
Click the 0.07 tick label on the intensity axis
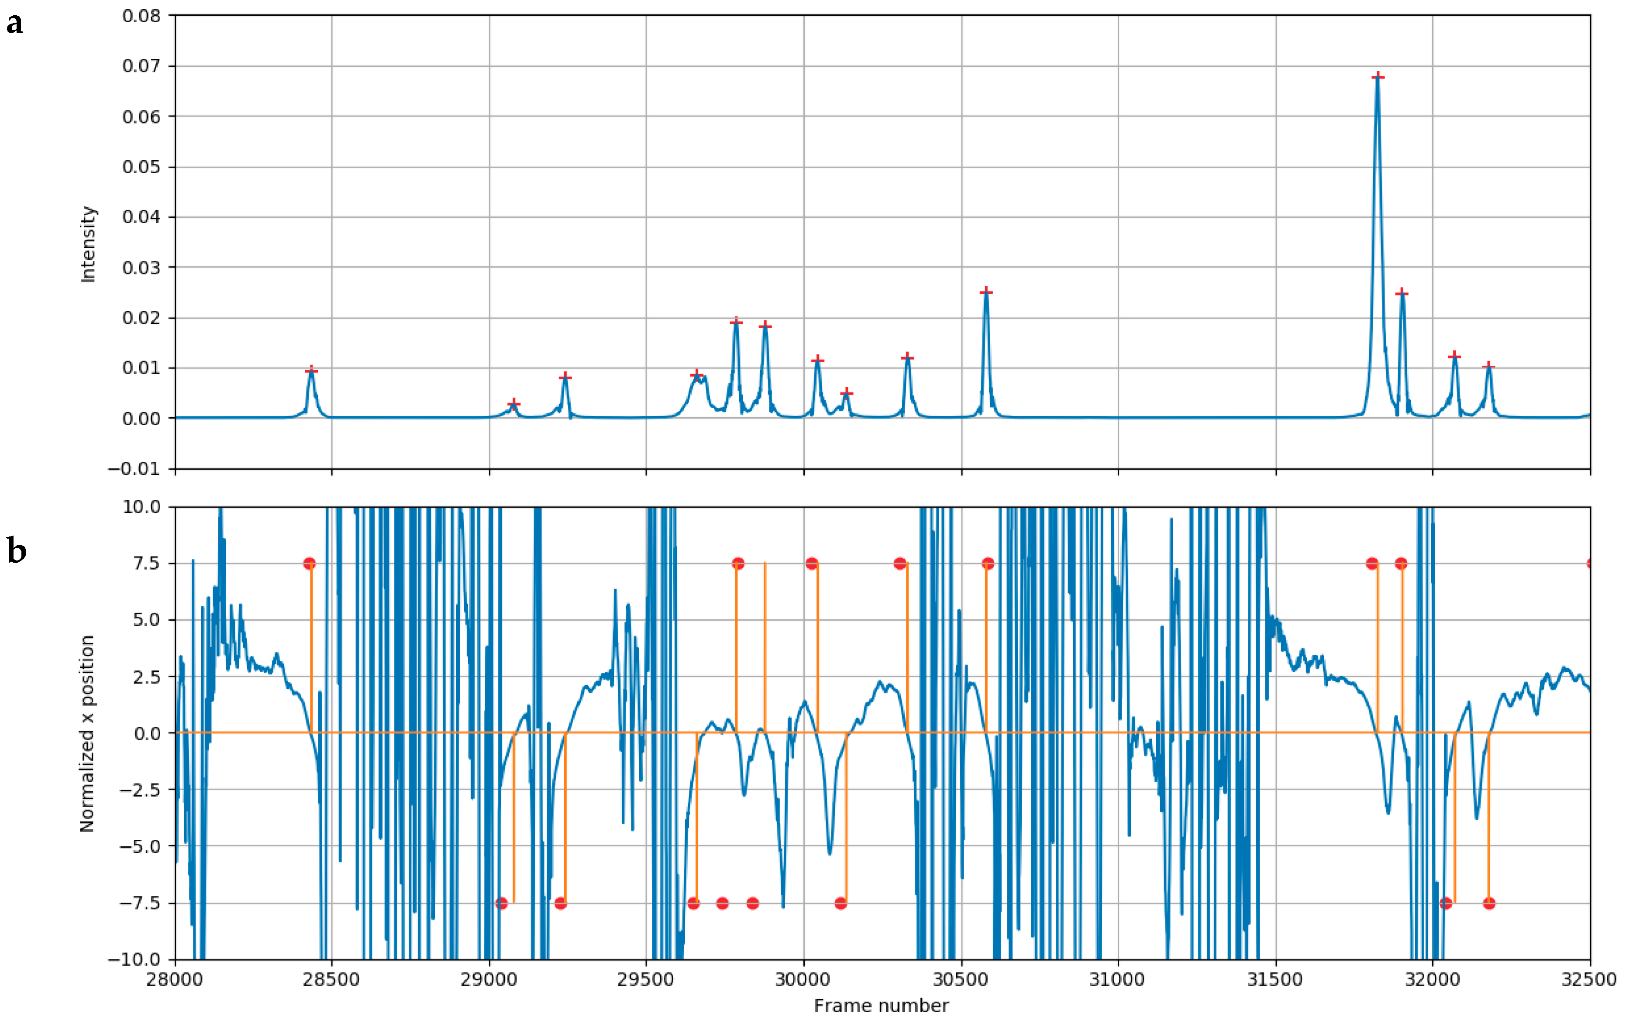tap(141, 66)
